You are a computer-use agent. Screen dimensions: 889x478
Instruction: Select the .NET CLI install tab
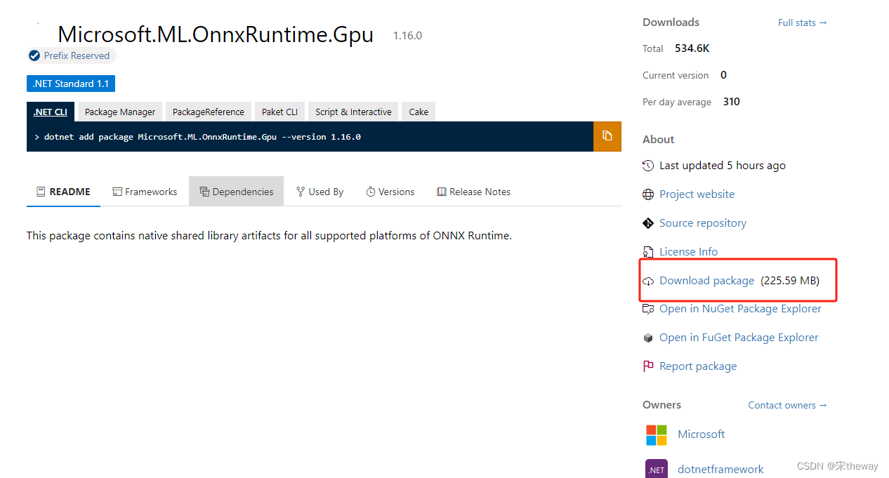[51, 112]
